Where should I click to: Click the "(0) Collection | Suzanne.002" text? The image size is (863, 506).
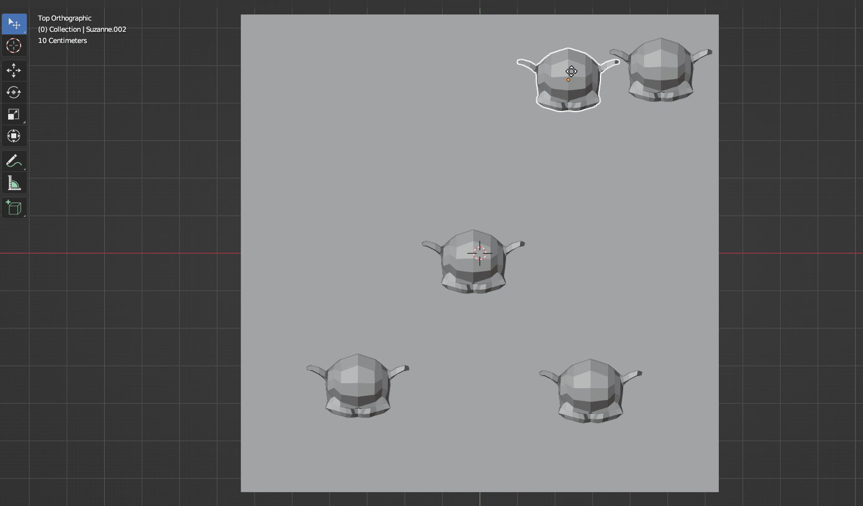click(82, 29)
